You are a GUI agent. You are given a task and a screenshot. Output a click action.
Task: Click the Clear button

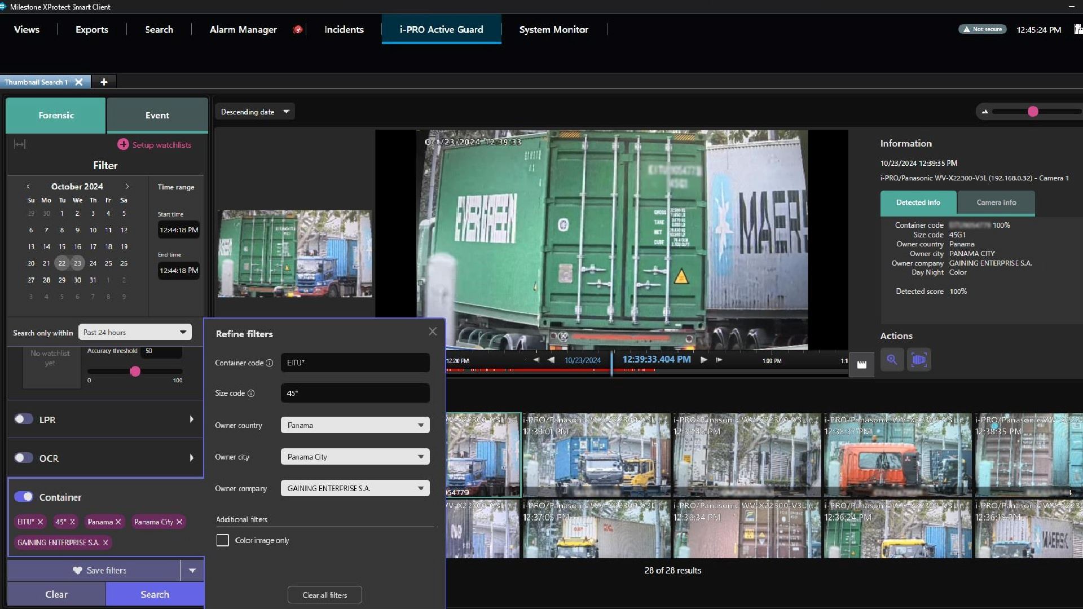click(x=56, y=594)
